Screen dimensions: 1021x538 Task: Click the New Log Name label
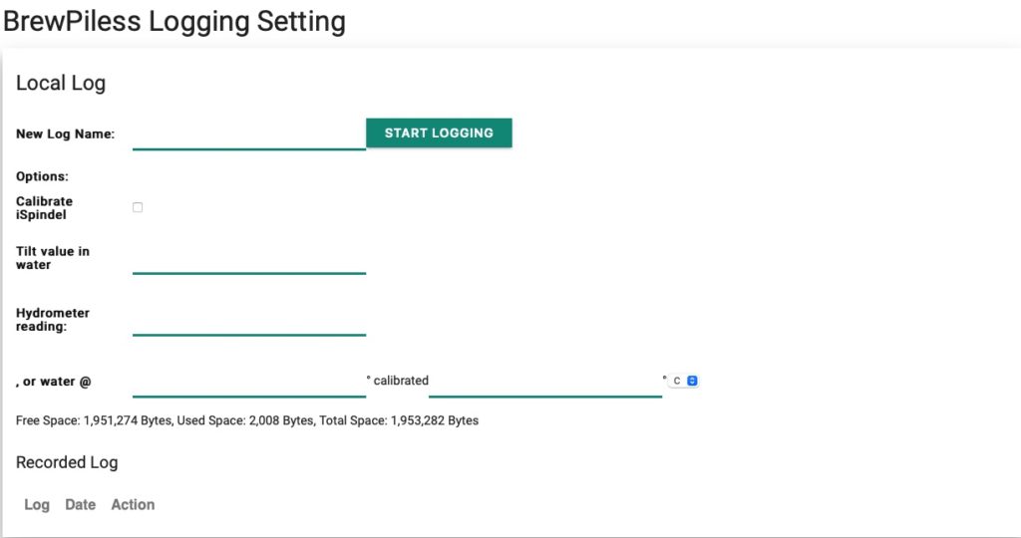[x=65, y=134]
